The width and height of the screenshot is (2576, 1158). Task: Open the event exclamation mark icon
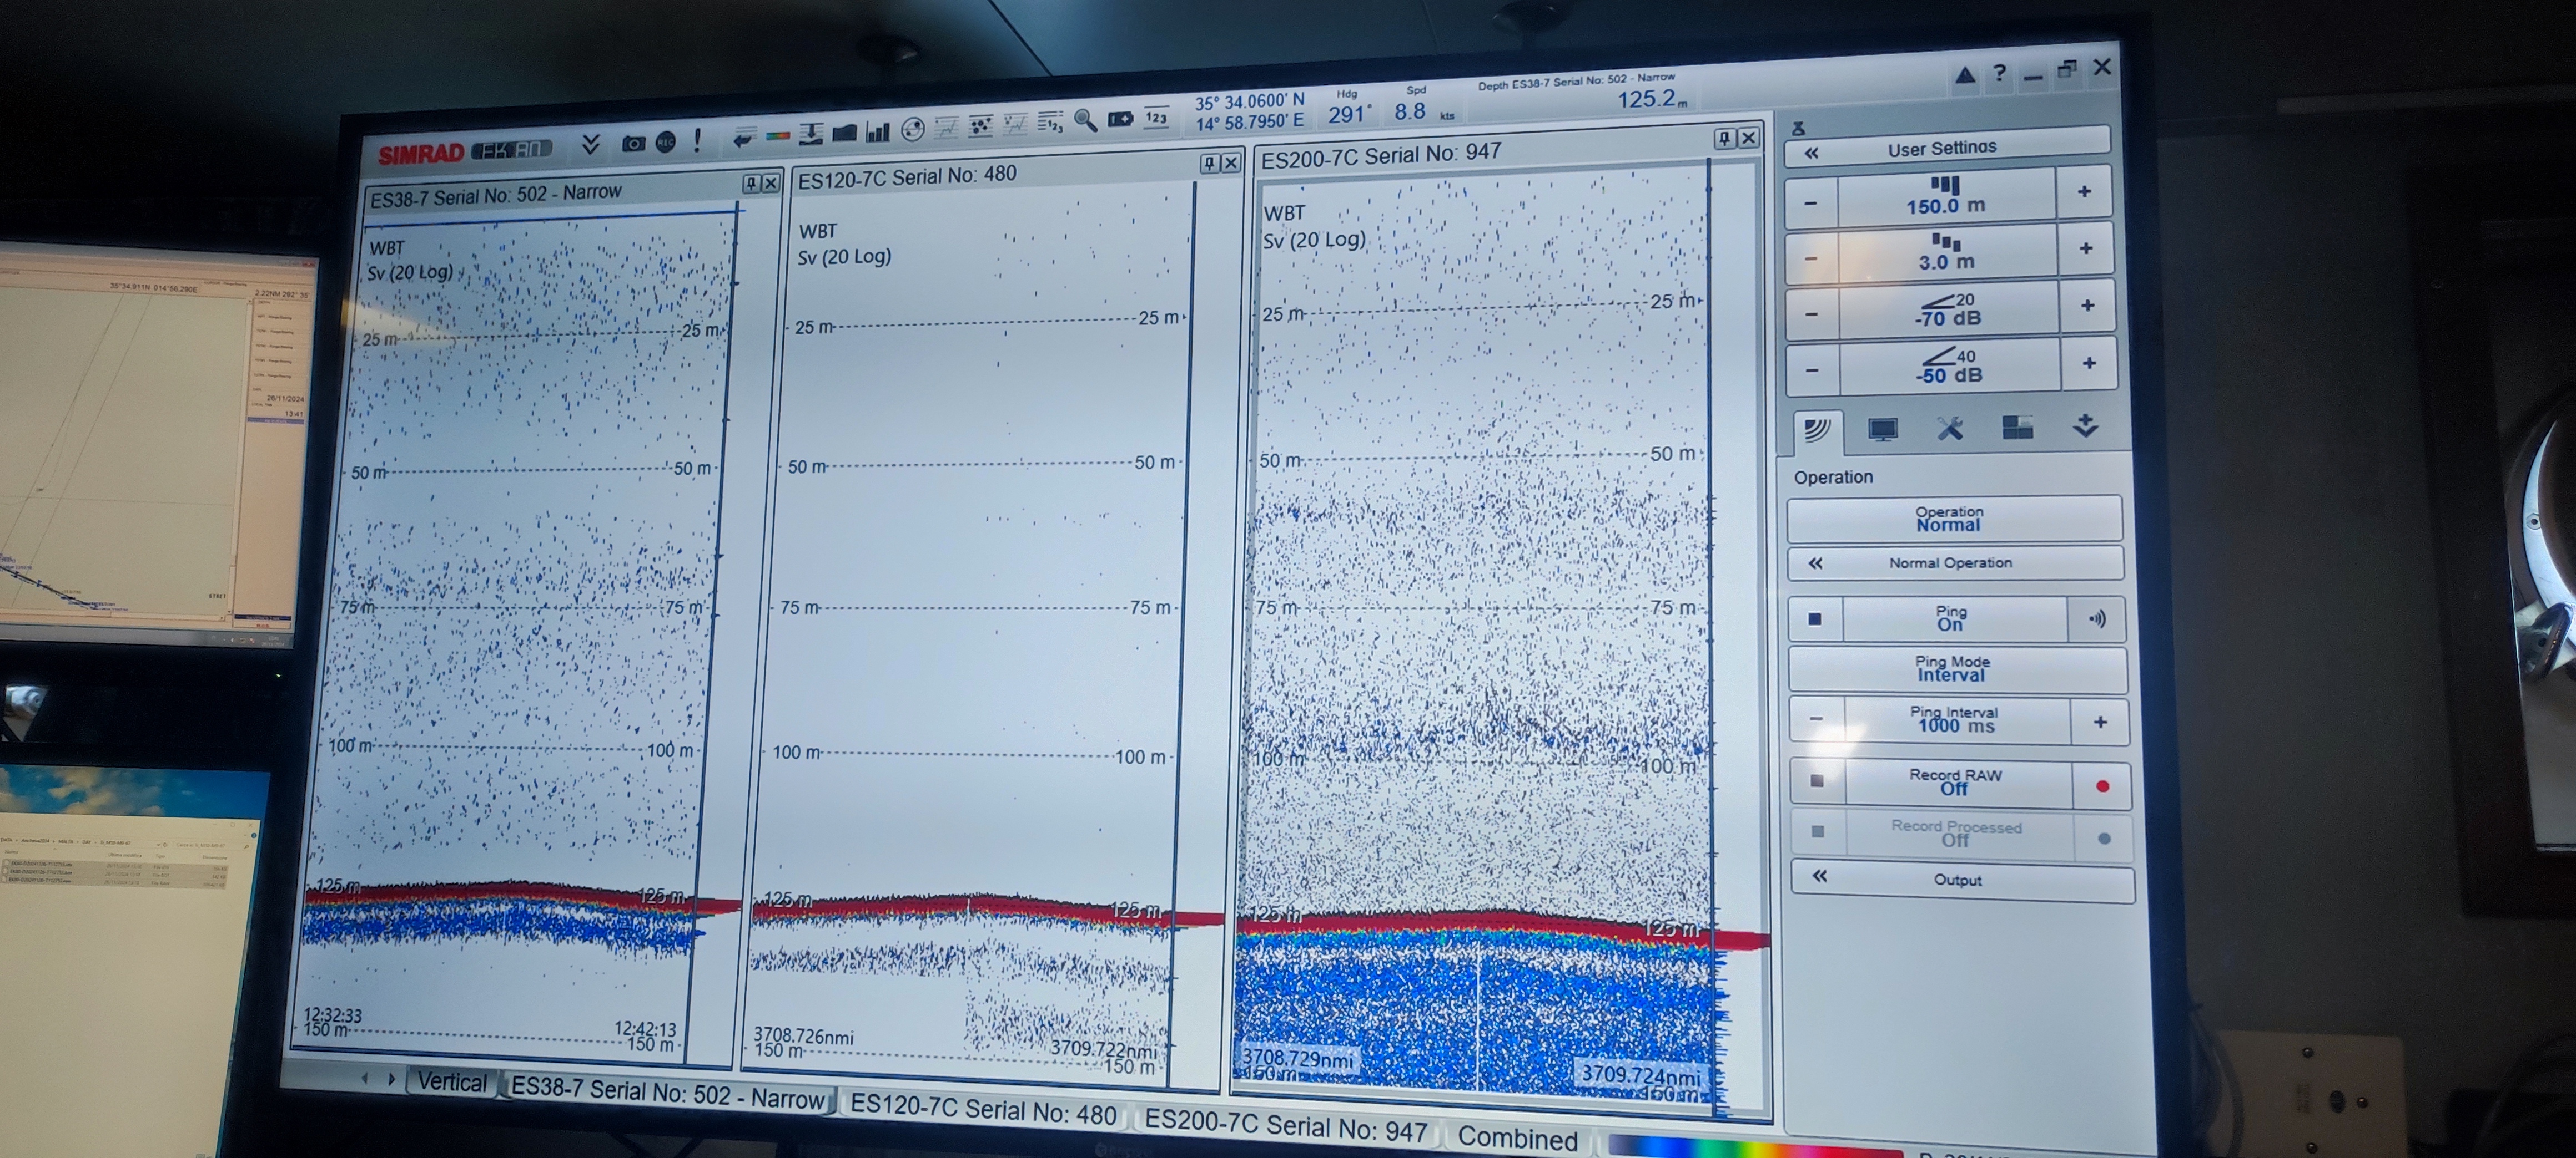coord(697,140)
